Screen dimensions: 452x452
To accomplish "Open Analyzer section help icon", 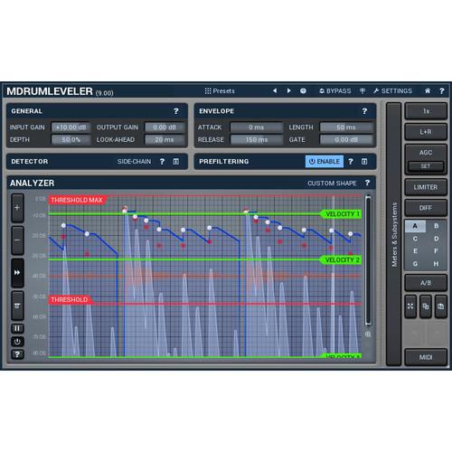I will [x=367, y=183].
